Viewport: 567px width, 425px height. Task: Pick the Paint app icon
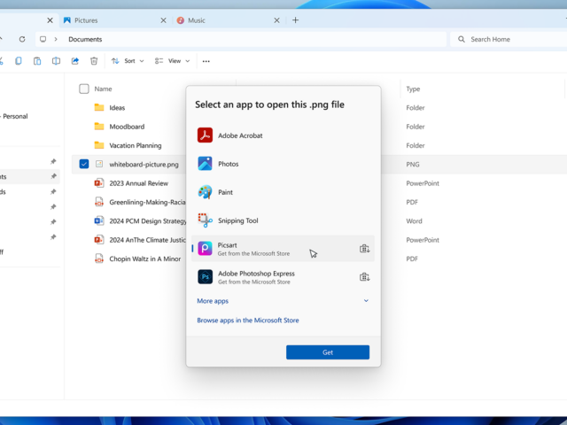(205, 192)
